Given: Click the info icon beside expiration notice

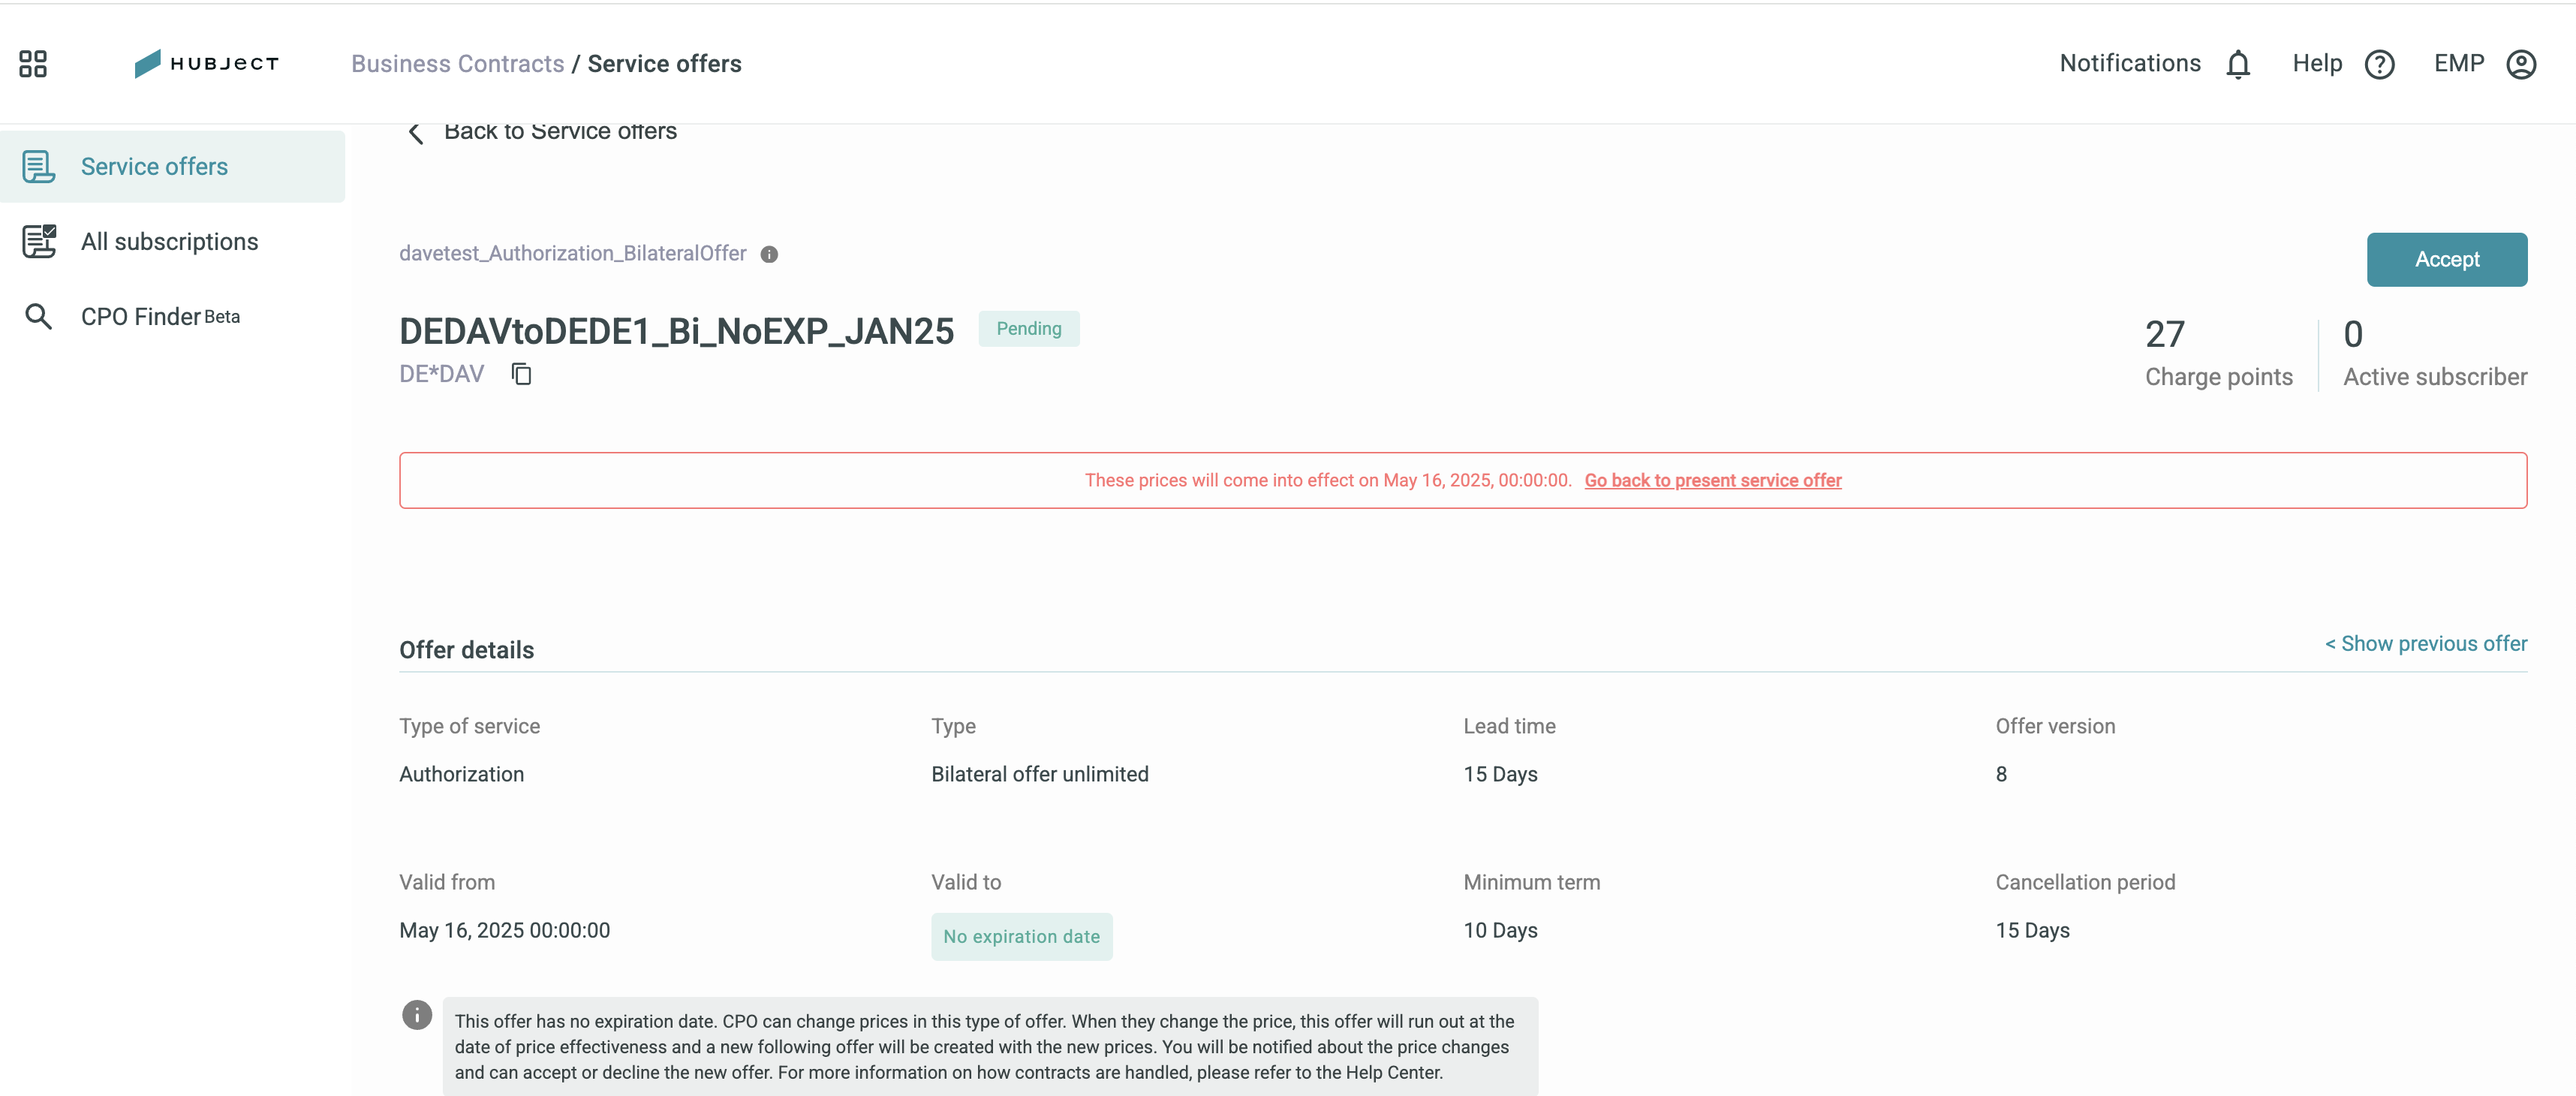Looking at the screenshot, I should click(x=417, y=1015).
